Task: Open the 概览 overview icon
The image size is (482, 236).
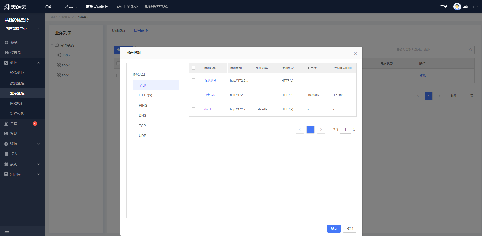Action: (6, 43)
